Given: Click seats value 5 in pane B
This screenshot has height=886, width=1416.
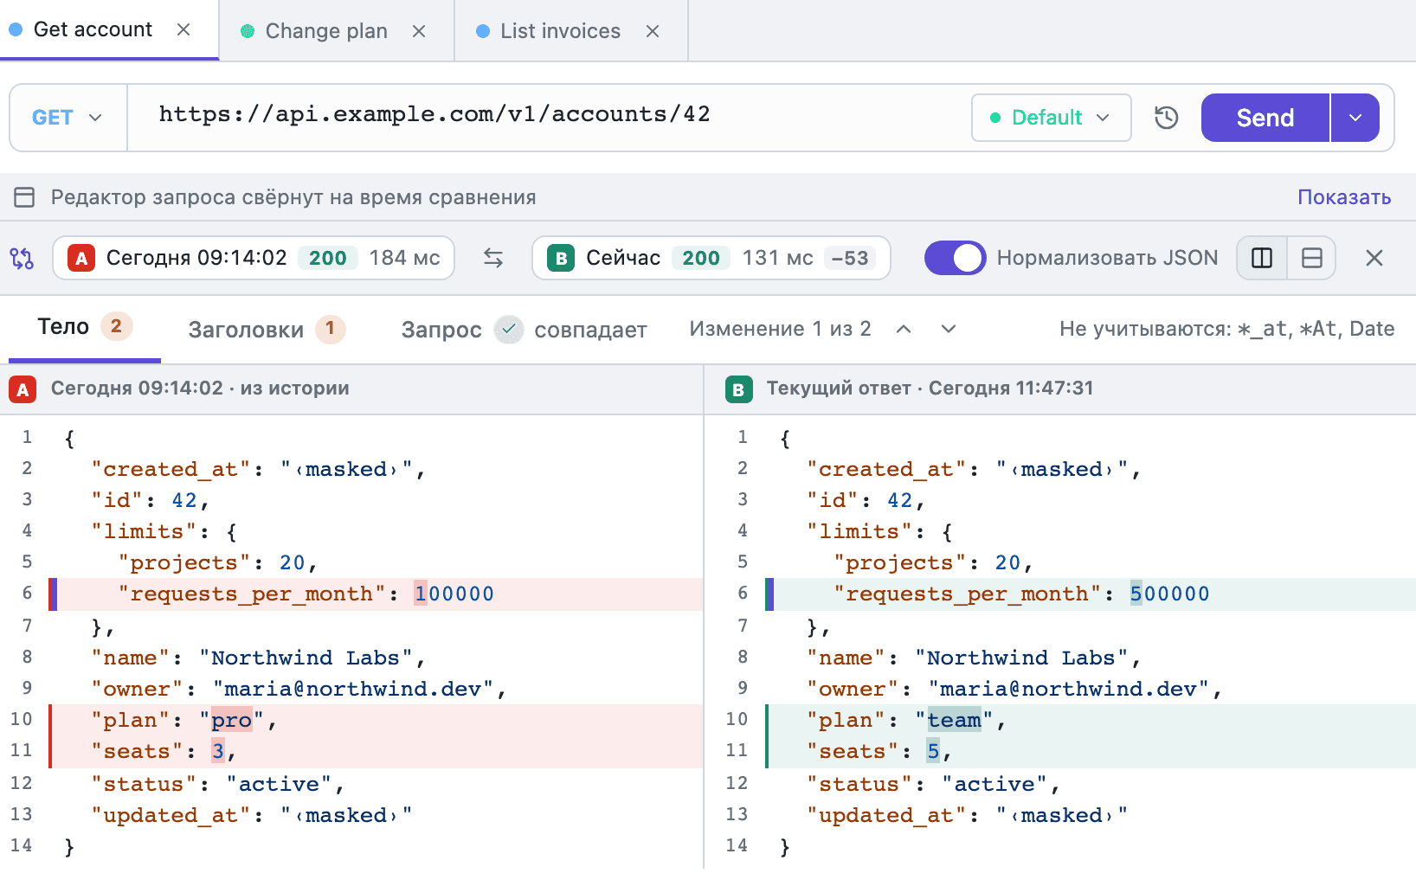Looking at the screenshot, I should tap(933, 751).
